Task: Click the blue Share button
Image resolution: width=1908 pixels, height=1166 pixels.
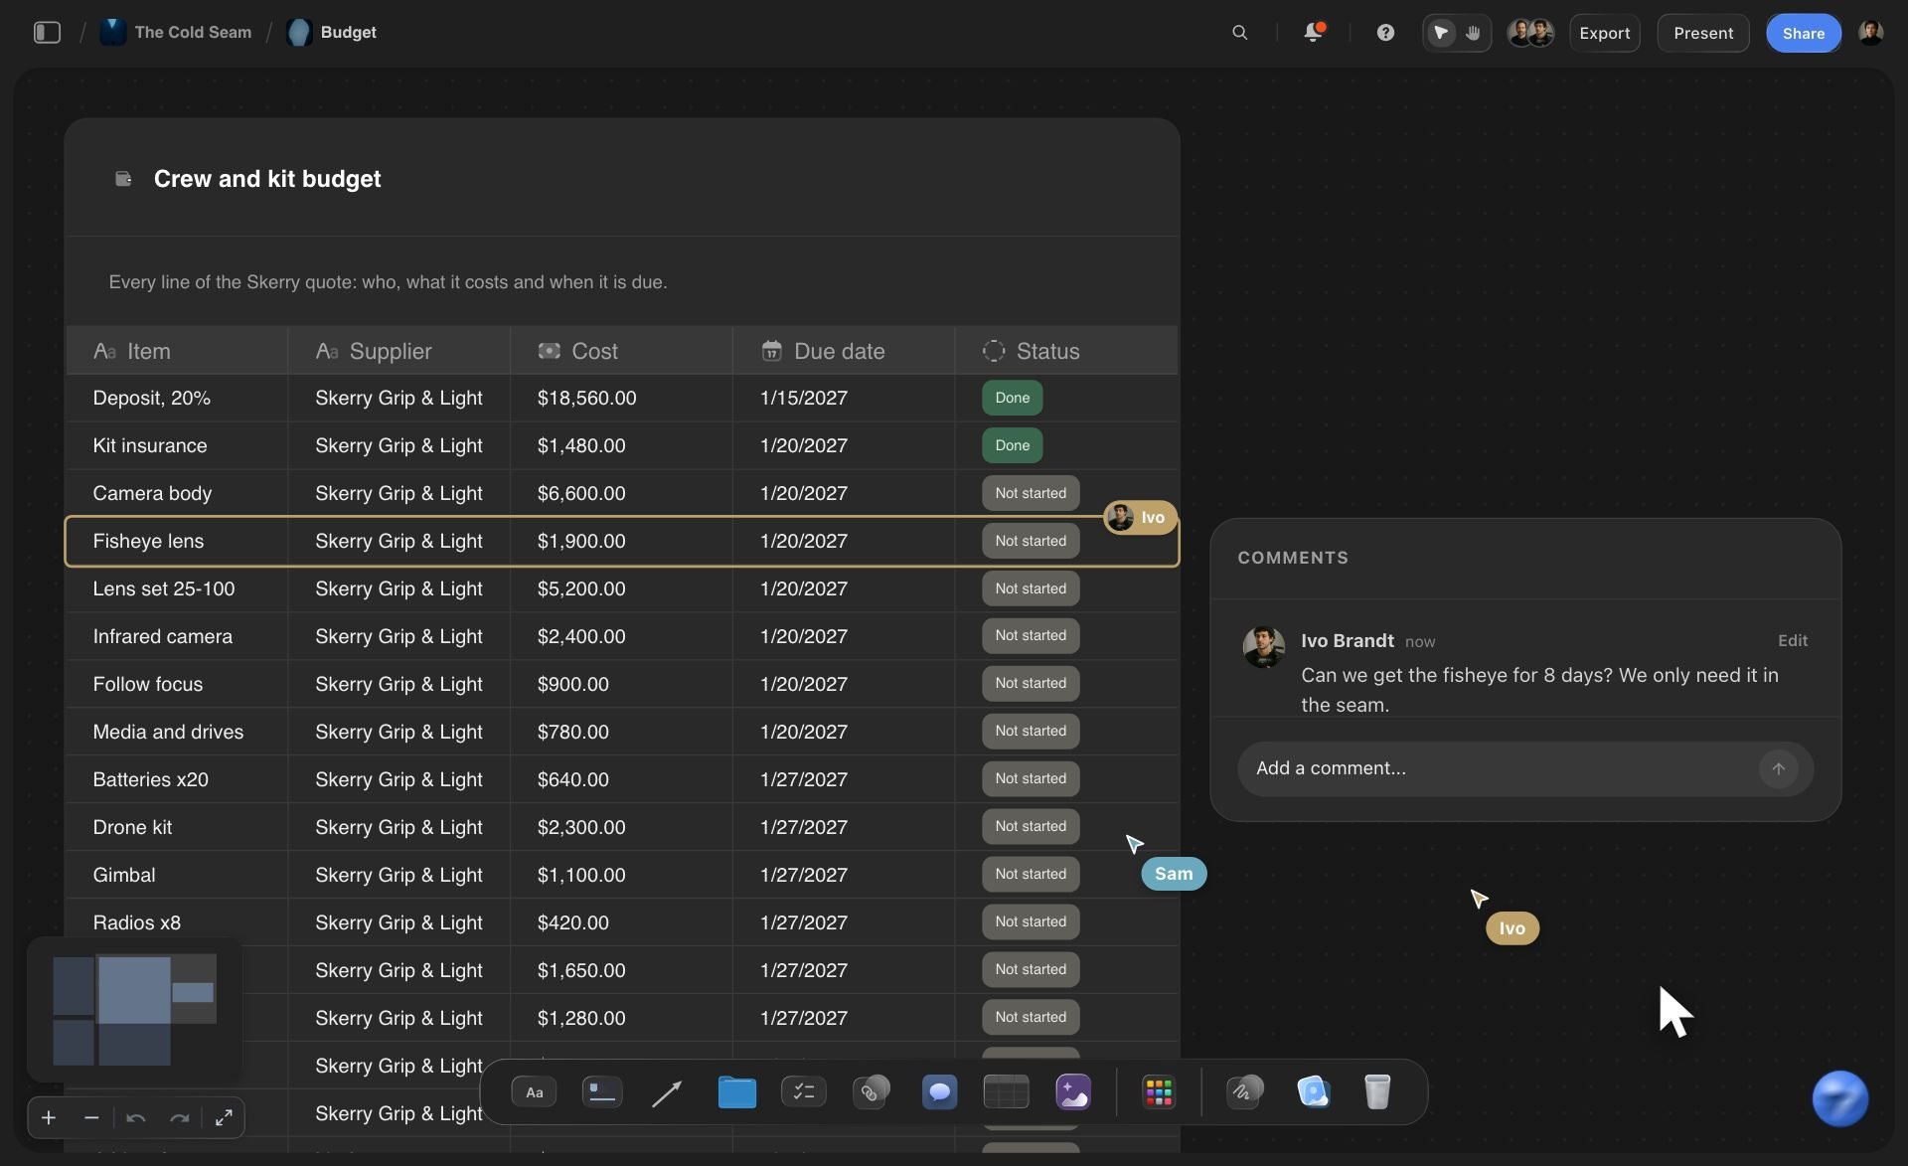Action: click(x=1803, y=33)
